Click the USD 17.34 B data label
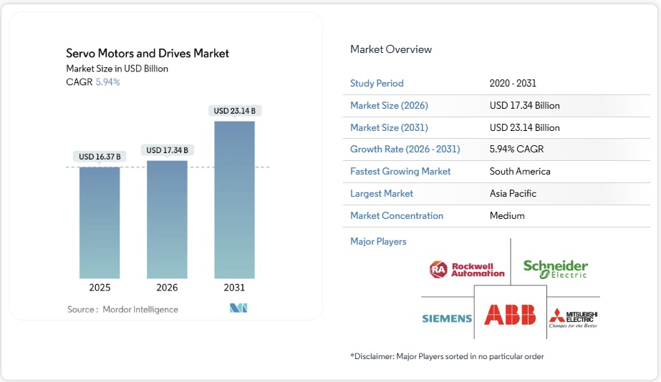 point(167,150)
